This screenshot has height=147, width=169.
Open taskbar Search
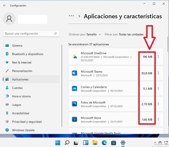[x=67, y=143]
